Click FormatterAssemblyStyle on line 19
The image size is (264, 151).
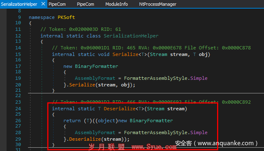[156, 78]
